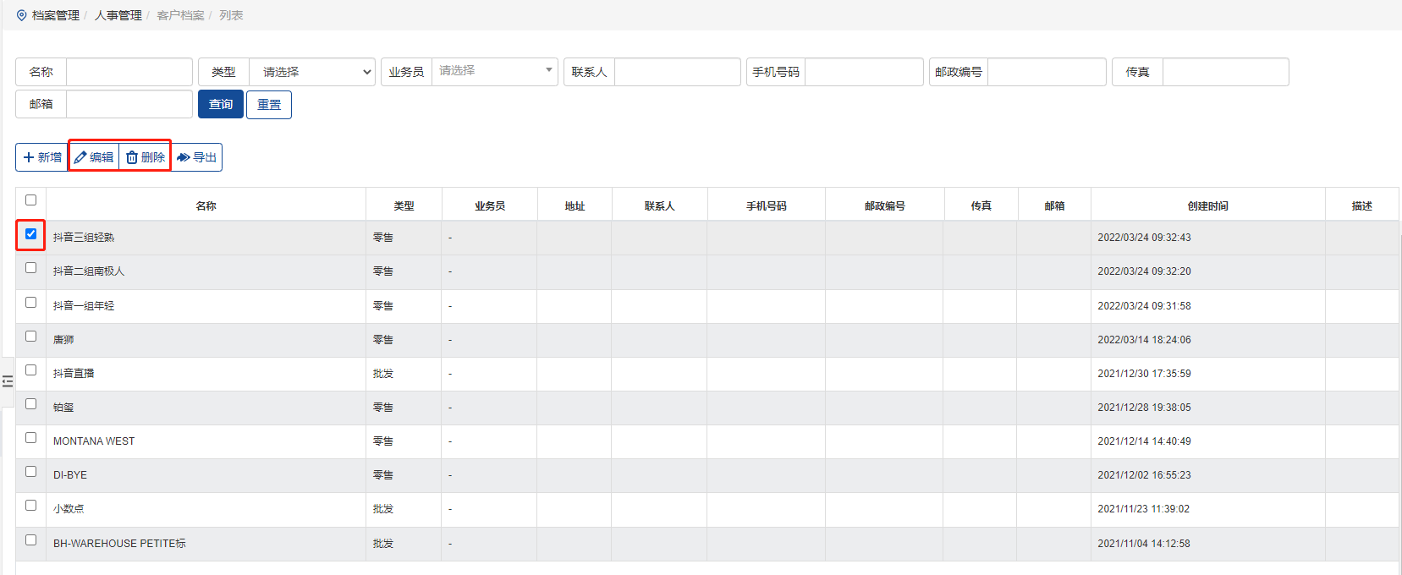Viewport: 1402px width, 575px height.
Task: Open 人事管理 in the breadcrumb
Action: click(118, 15)
